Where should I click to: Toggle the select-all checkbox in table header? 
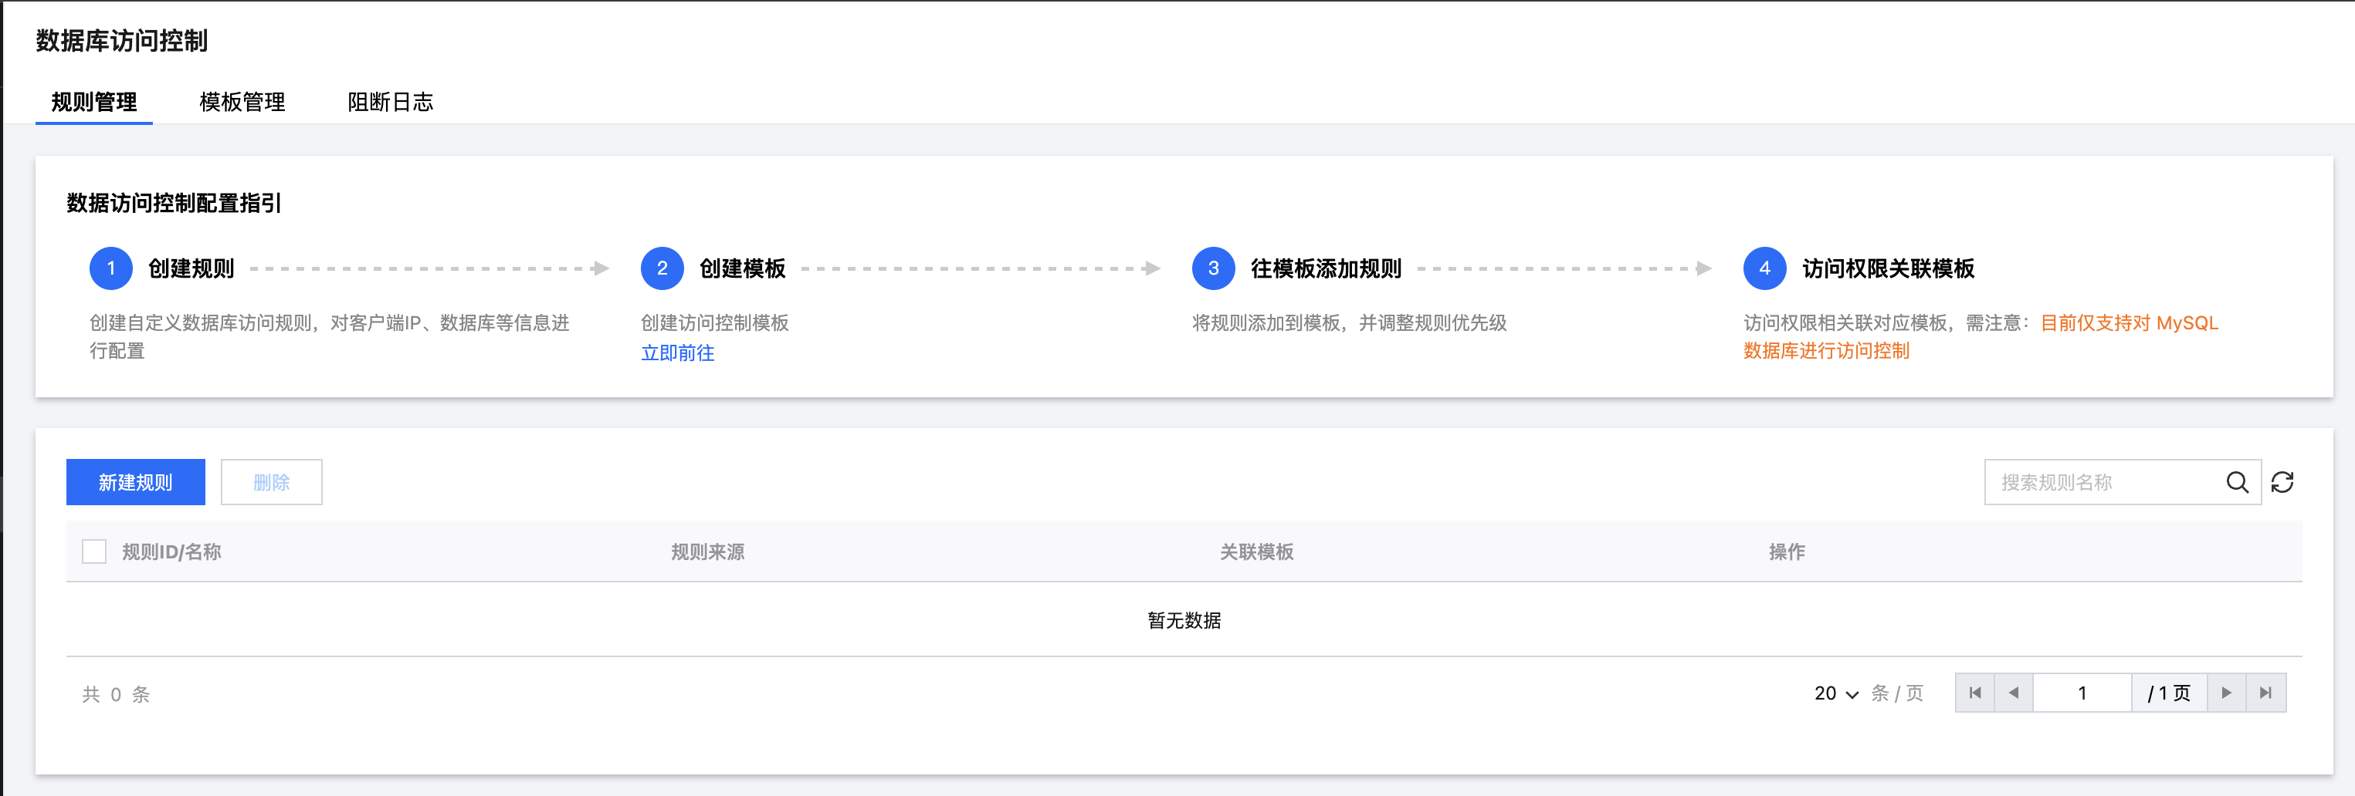click(x=94, y=551)
